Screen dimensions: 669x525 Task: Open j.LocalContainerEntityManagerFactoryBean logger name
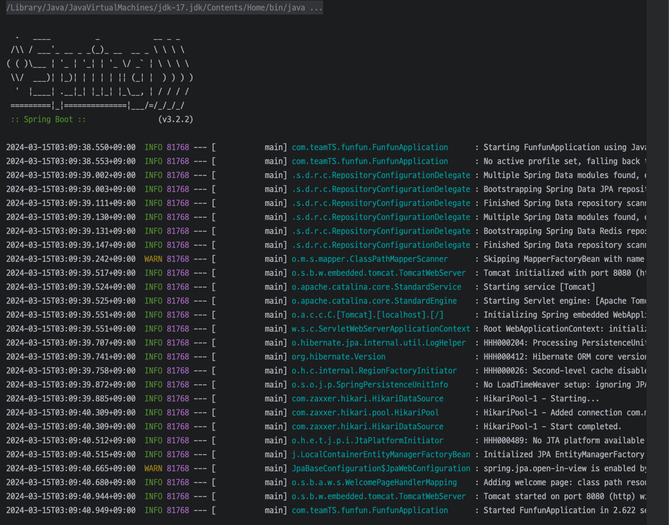(381, 455)
